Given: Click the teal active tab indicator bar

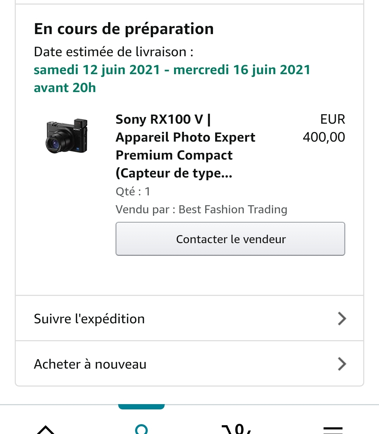Looking at the screenshot, I should (x=141, y=407).
